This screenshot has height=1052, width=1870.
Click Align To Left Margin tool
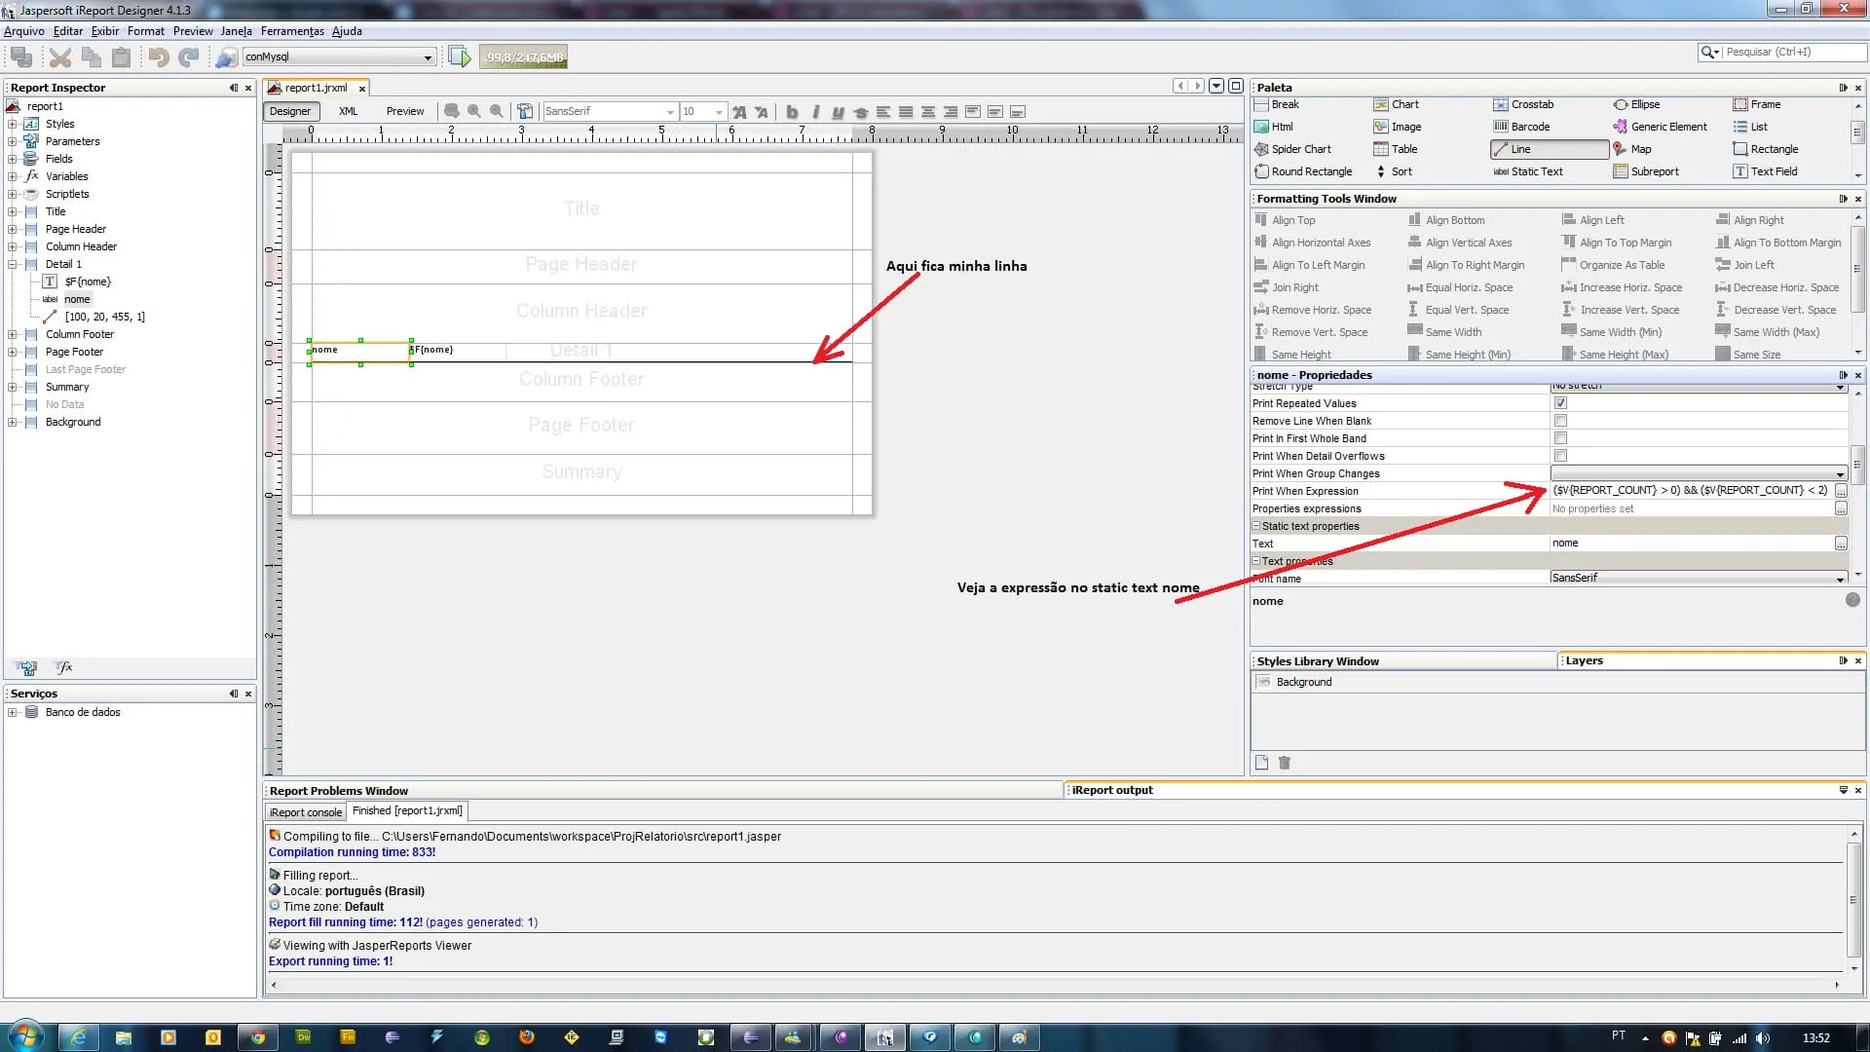click(1317, 265)
